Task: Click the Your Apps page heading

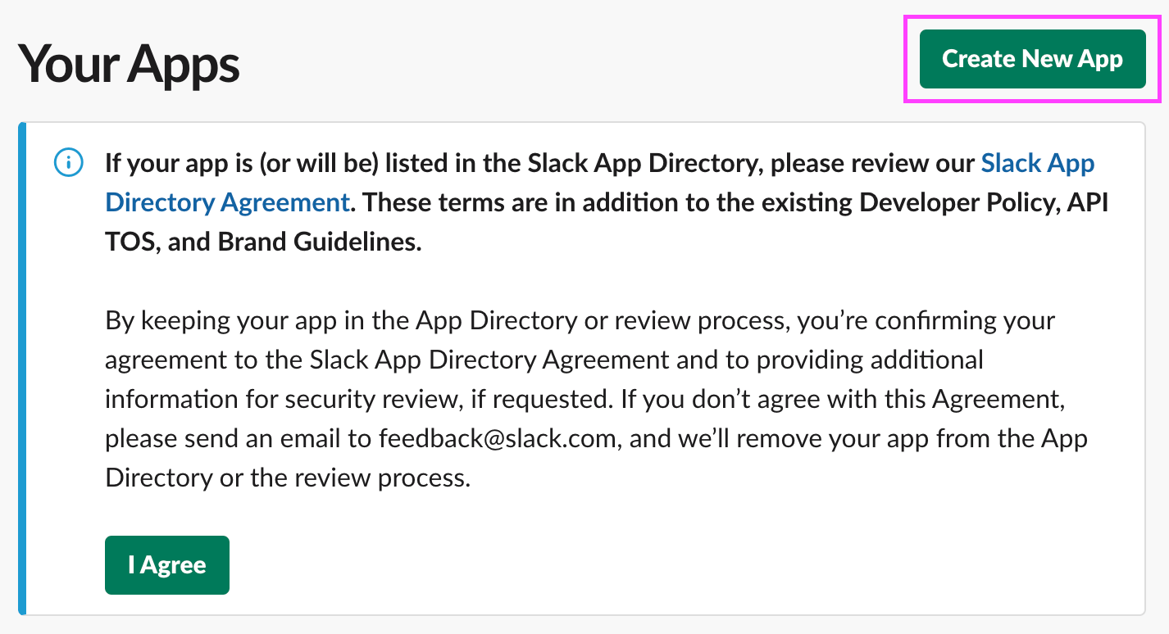Action: [x=129, y=64]
